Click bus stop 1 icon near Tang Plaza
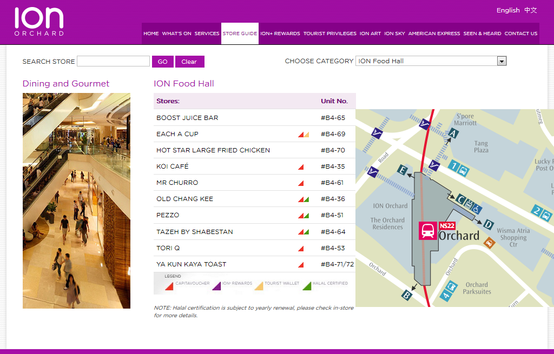This screenshot has width=554, height=354. pos(459,168)
